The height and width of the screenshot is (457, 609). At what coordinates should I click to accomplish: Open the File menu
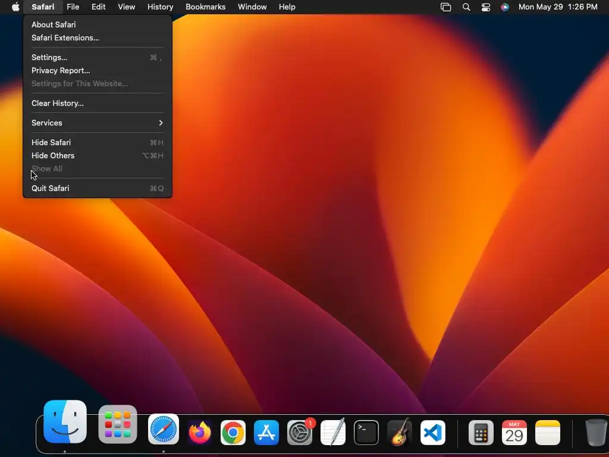point(73,7)
